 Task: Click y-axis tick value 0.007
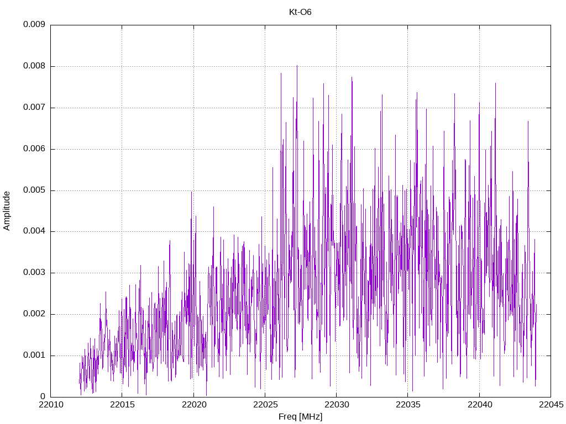click(34, 107)
